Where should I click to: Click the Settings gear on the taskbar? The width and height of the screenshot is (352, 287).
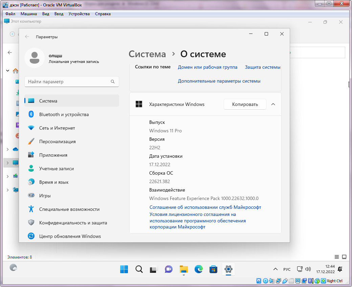tap(228, 269)
